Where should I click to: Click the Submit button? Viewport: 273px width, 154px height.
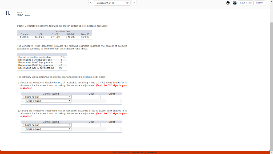259,3
